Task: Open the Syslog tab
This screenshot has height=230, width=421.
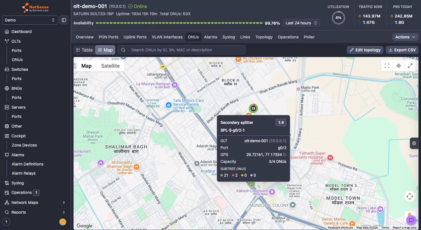Action: tap(229, 37)
